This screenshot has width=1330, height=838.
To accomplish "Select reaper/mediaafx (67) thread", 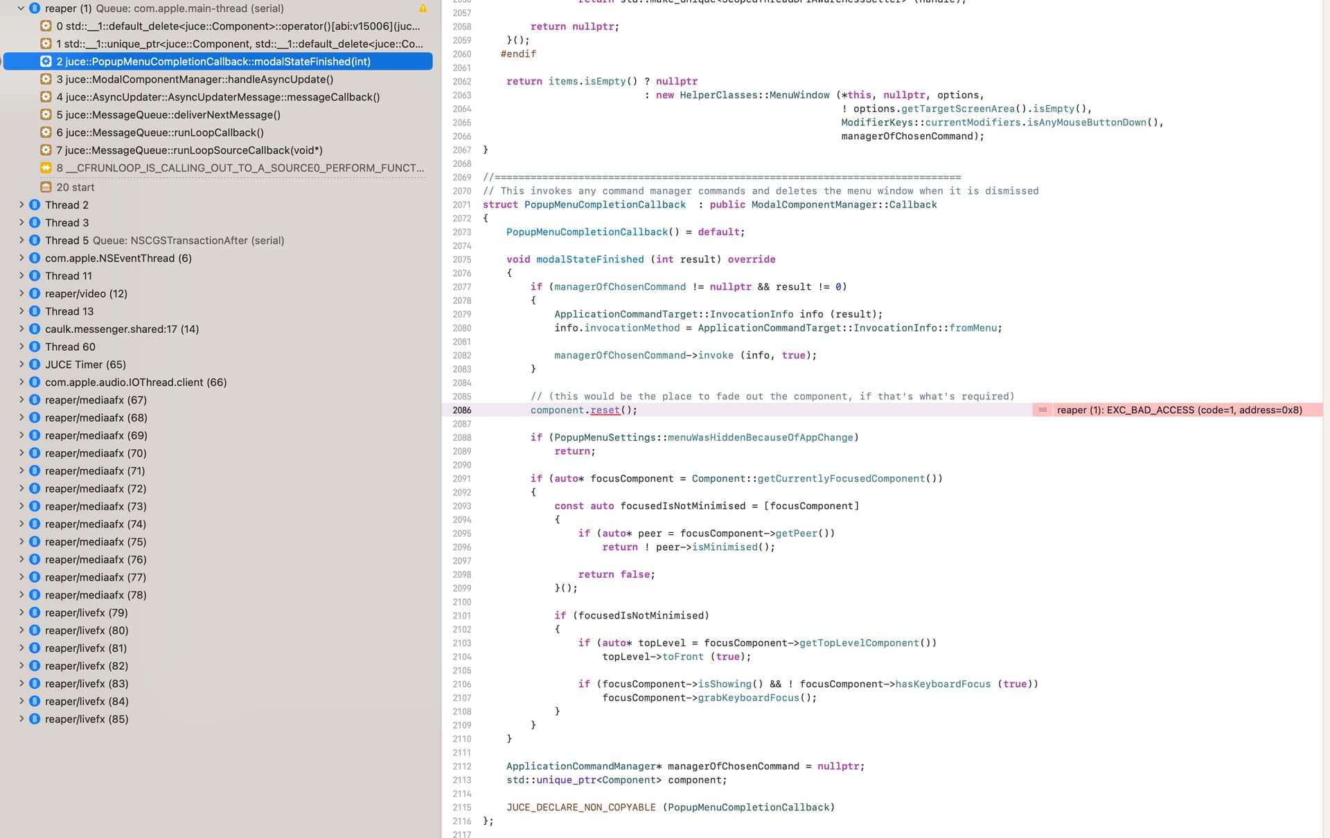I will [x=96, y=400].
